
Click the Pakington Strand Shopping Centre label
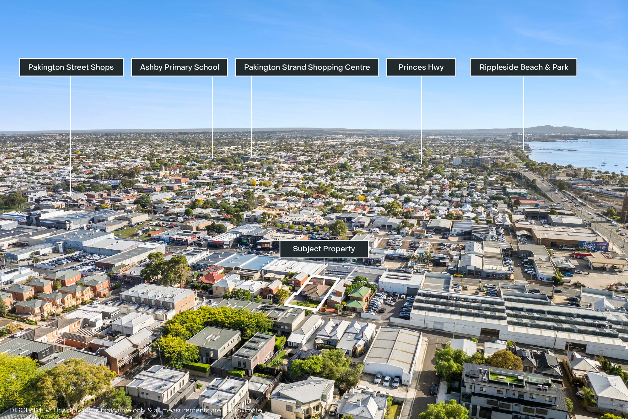[x=307, y=67]
